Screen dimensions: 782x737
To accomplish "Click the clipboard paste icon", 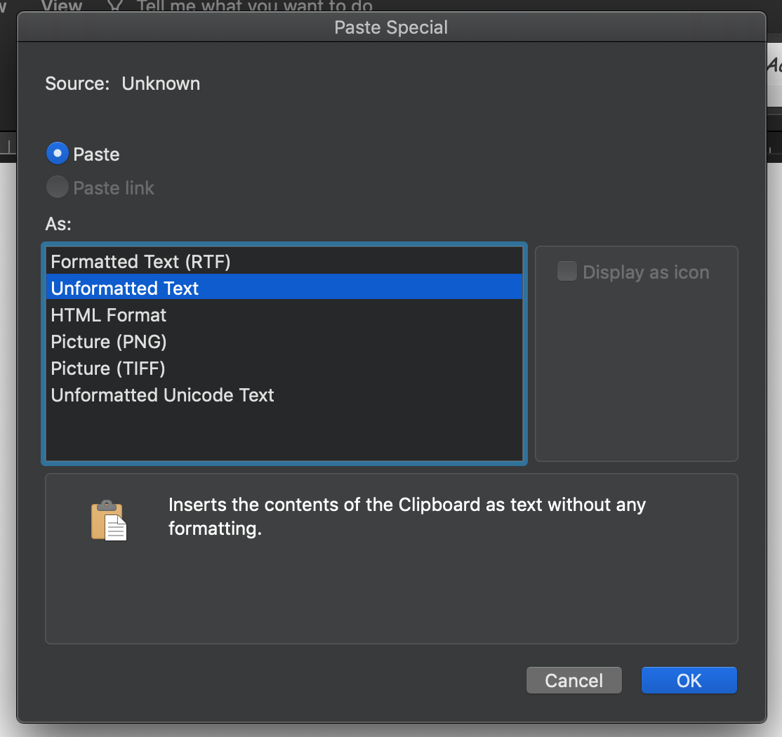I will (109, 520).
